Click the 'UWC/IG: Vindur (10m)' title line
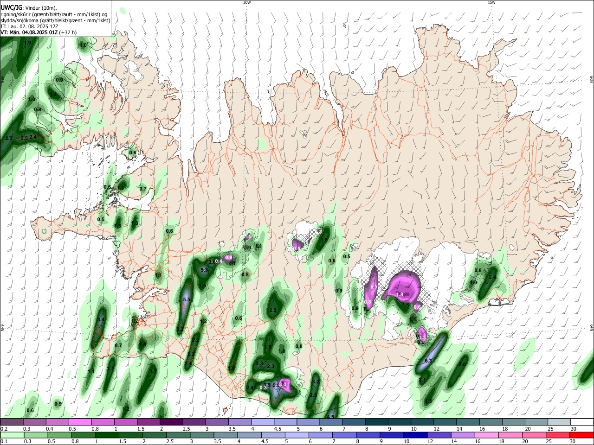Screen dimensions: 594x445 [x=28, y=8]
